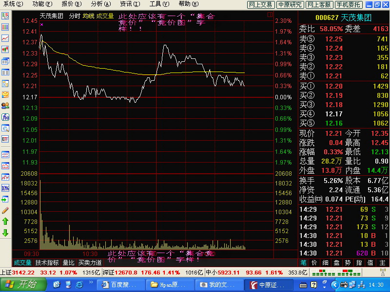Select the 技术指标 tab
This screenshot has height=292, width=390.
click(47, 263)
